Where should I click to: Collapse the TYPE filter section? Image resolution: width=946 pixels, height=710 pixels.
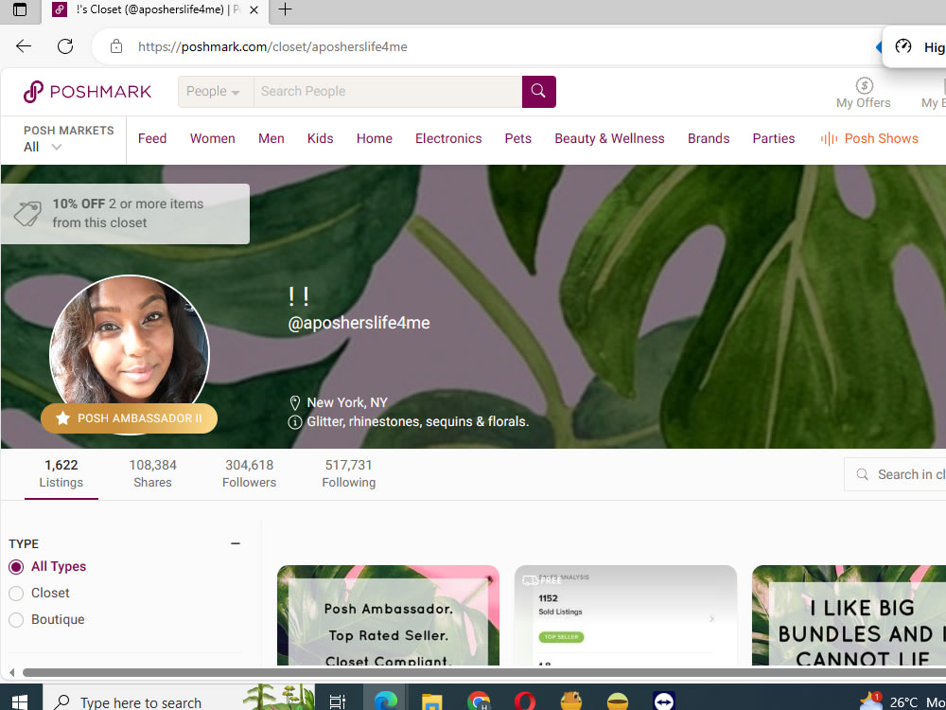(x=236, y=544)
